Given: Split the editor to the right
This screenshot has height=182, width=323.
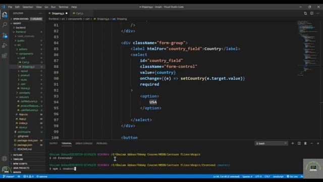Looking at the screenshot, I should tap(312, 13).
